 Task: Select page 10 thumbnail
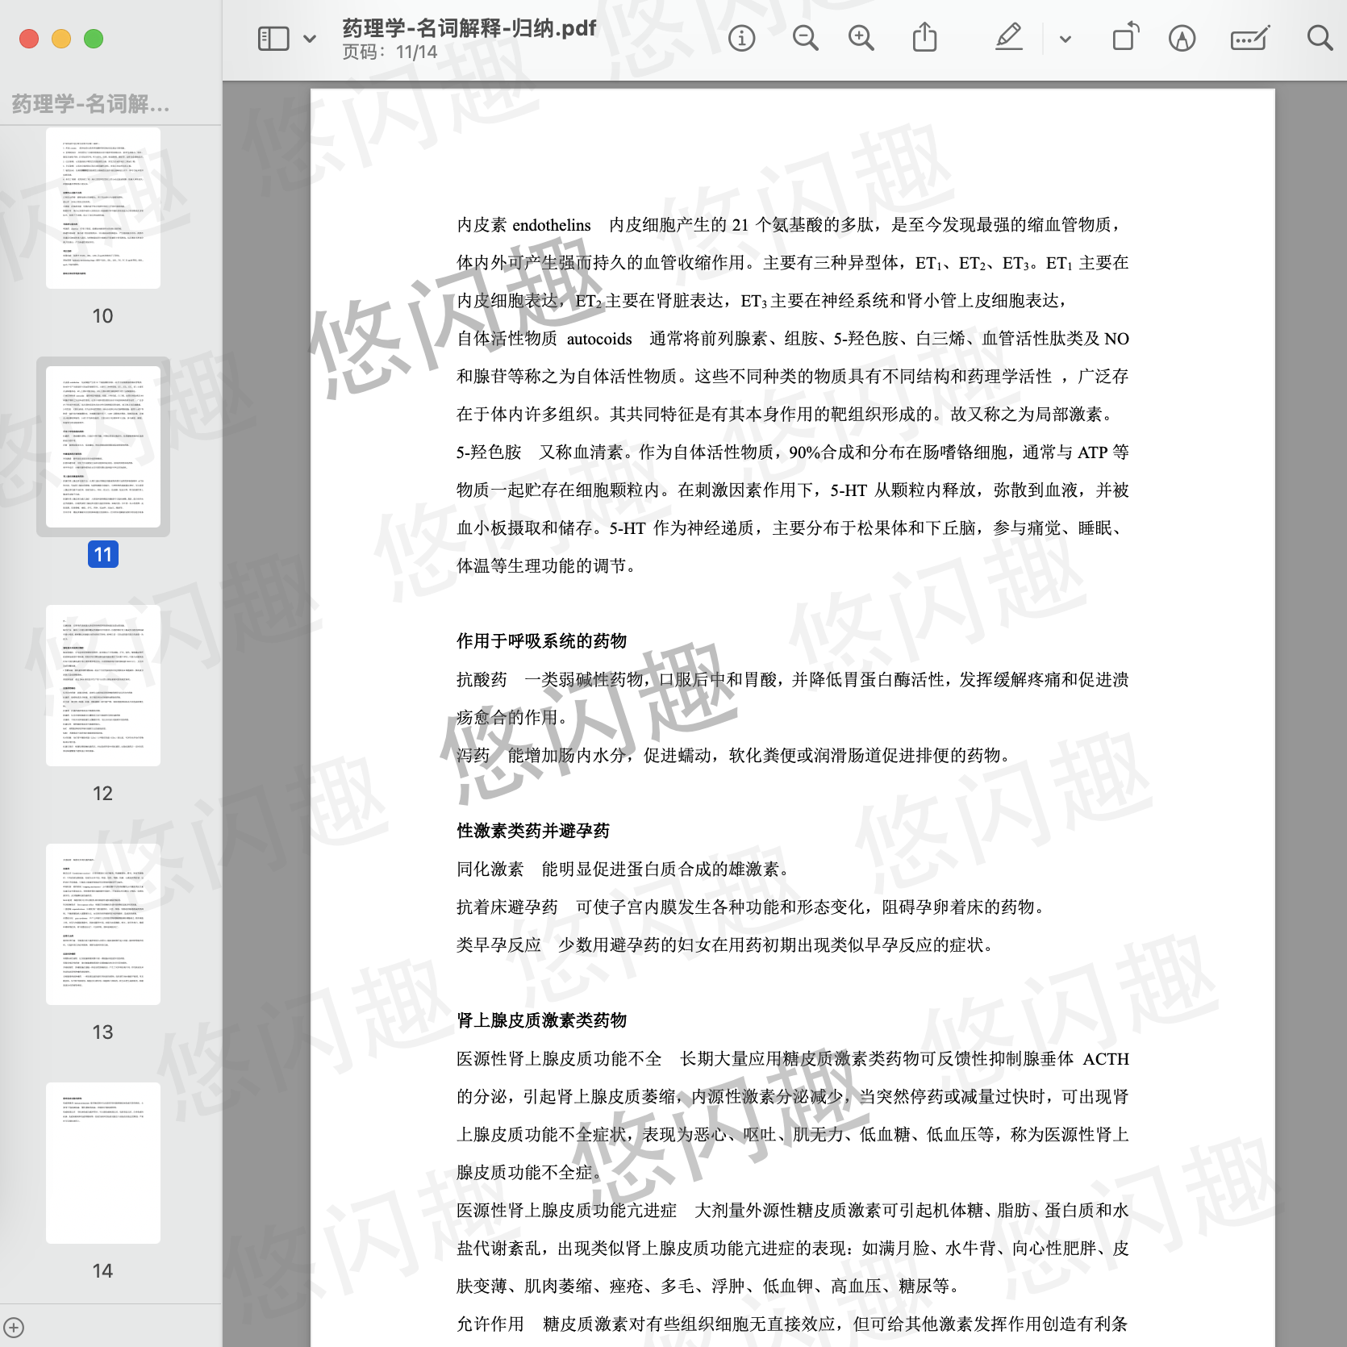(x=103, y=208)
